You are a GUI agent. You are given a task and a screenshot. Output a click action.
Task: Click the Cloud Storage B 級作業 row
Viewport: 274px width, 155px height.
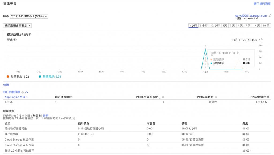(x=137, y=140)
